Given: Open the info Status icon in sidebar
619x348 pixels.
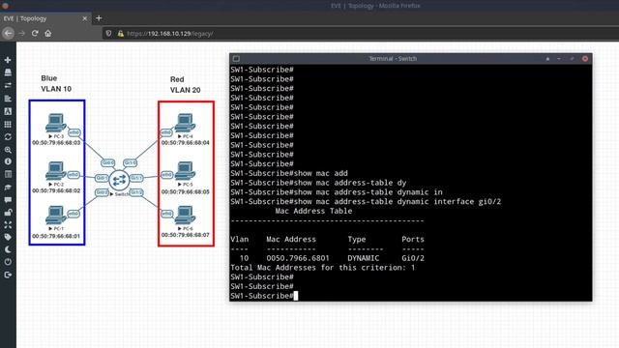Looking at the screenshot, I should (x=8, y=161).
